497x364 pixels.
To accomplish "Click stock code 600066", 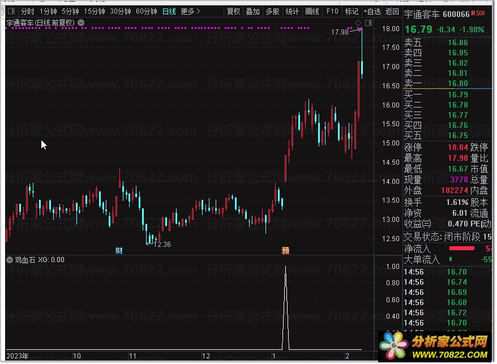I will point(456,14).
